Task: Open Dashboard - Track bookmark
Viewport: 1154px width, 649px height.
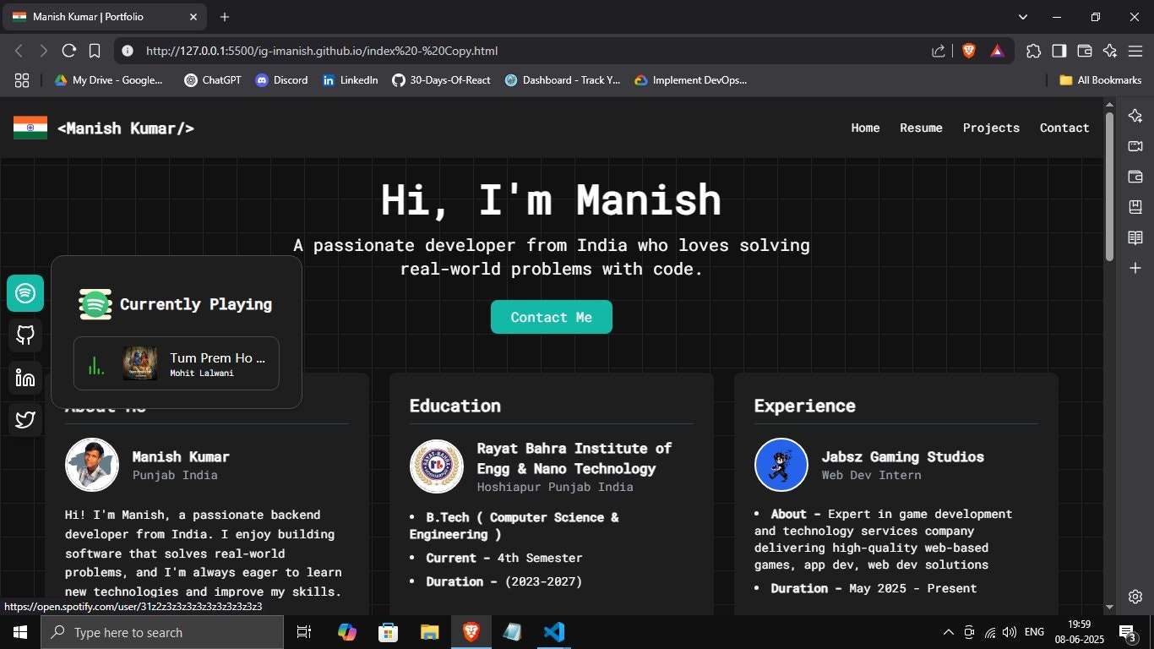Action: pyautogui.click(x=563, y=80)
